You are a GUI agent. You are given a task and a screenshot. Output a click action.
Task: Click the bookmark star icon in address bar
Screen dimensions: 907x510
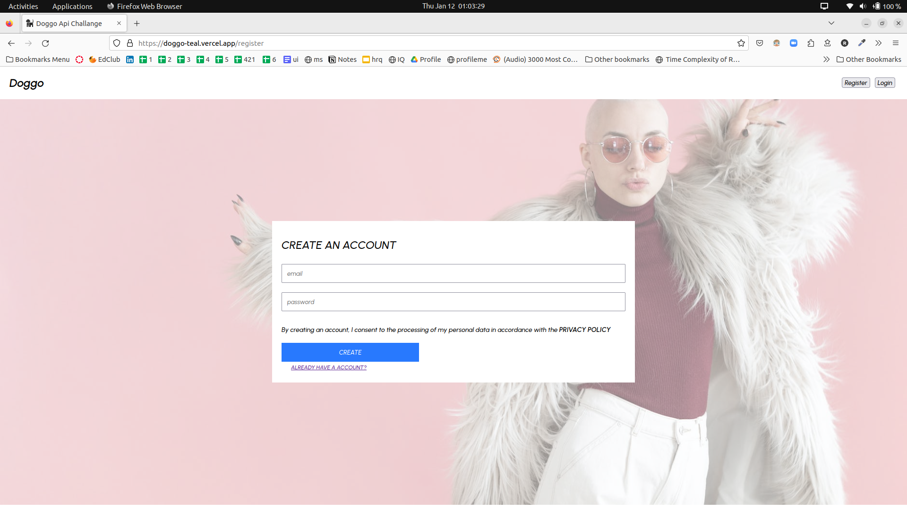741,43
